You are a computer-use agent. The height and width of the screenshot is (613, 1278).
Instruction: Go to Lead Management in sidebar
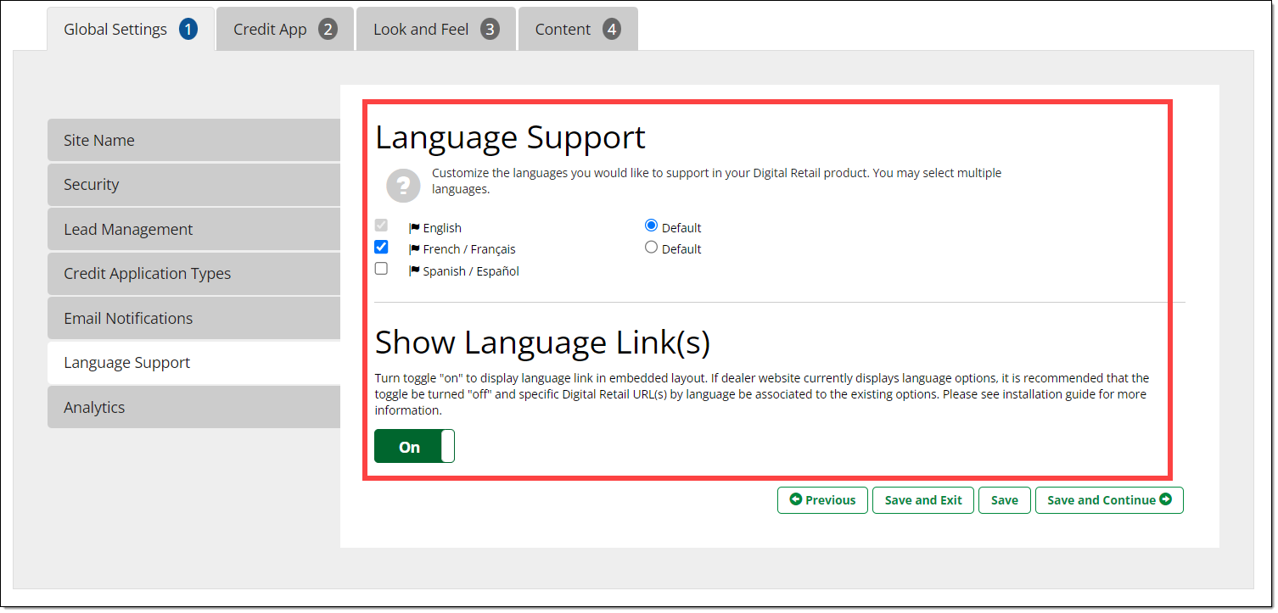(193, 230)
